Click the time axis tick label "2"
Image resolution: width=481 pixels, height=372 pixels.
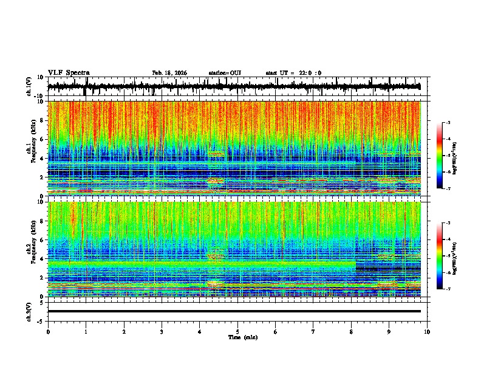[124, 332]
